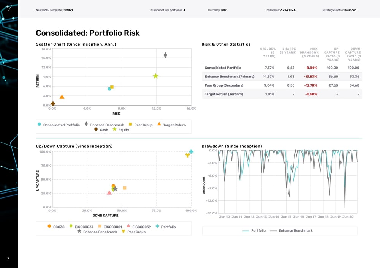Click the Peer Group yellow square legend marker
380x268 pixels.
130,124
